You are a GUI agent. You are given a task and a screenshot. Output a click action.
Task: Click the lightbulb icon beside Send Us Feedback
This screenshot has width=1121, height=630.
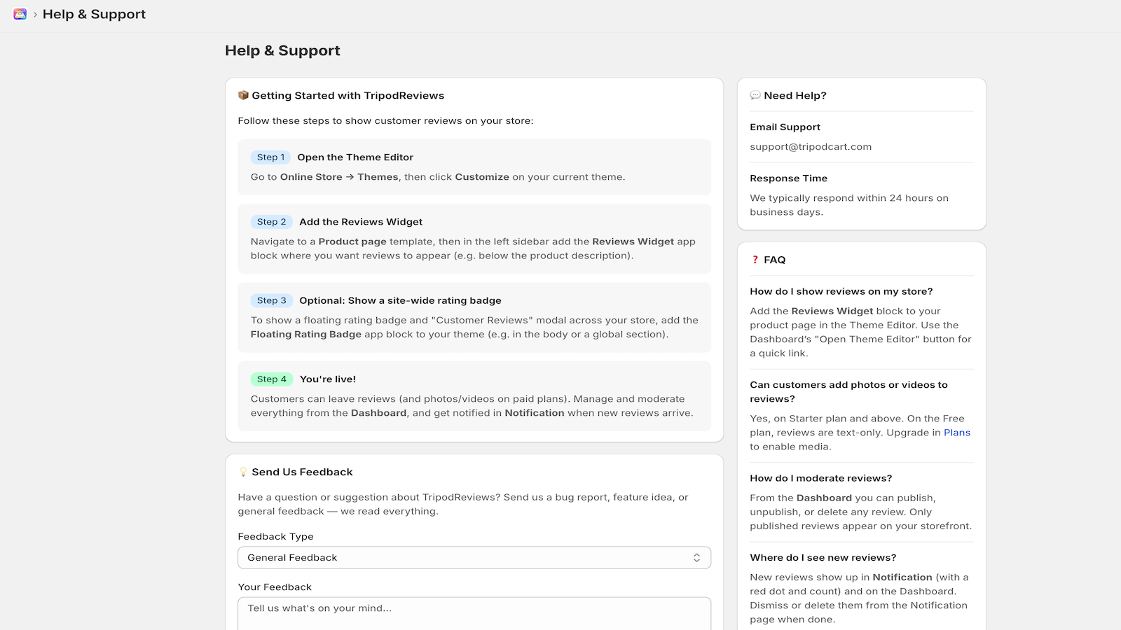(243, 472)
